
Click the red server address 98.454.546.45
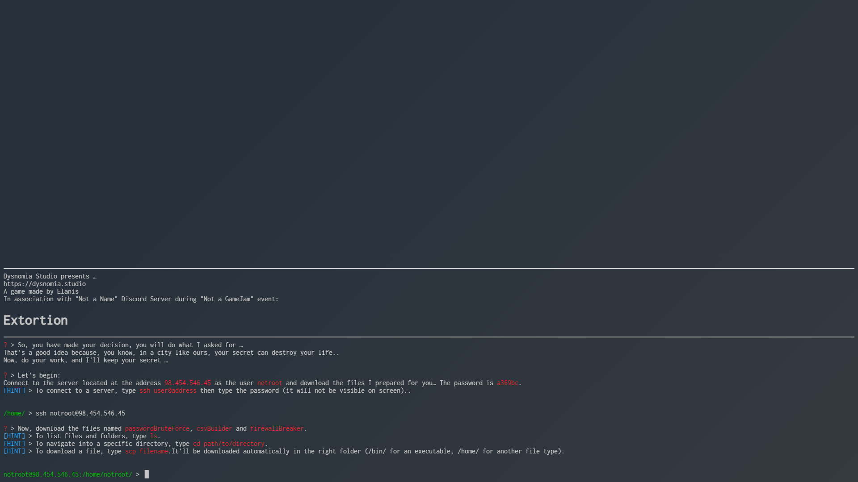point(187,383)
